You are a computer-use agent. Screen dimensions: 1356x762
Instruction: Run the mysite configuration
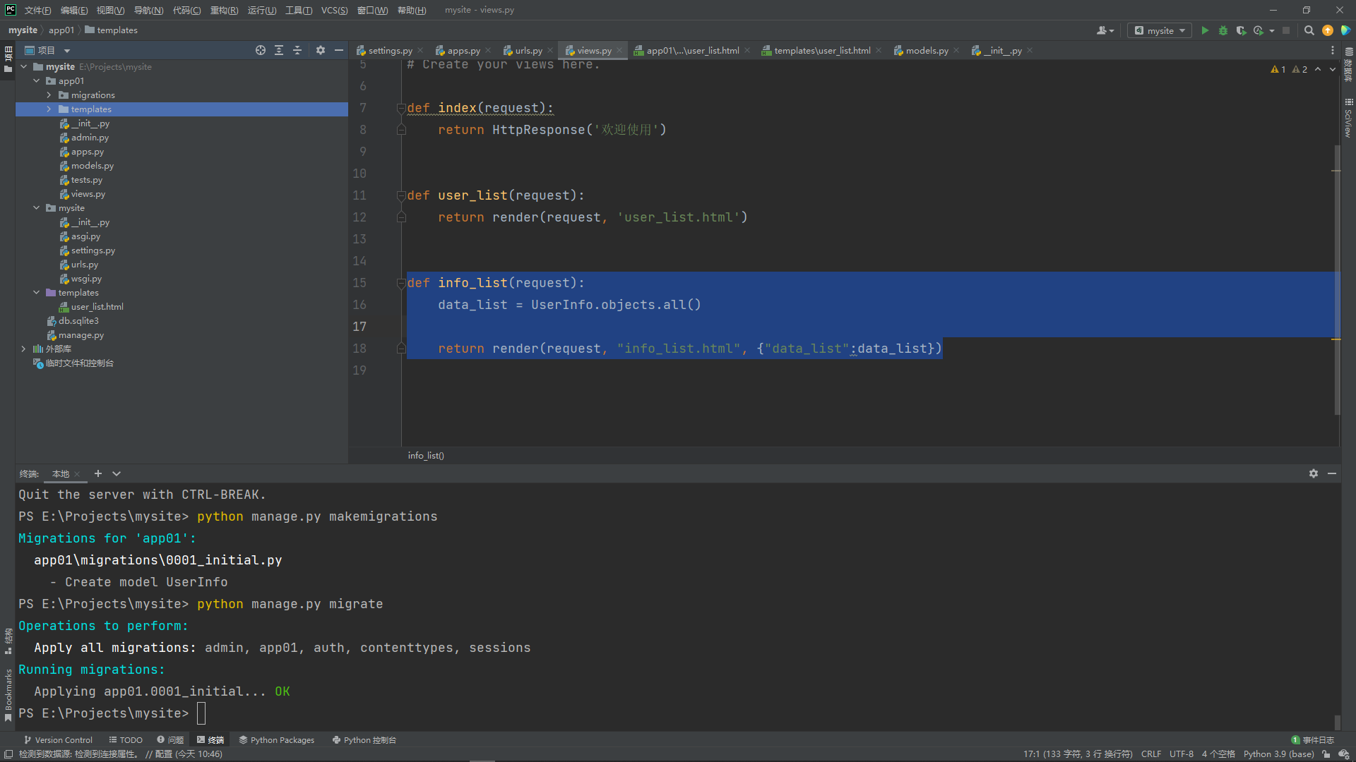1205,30
